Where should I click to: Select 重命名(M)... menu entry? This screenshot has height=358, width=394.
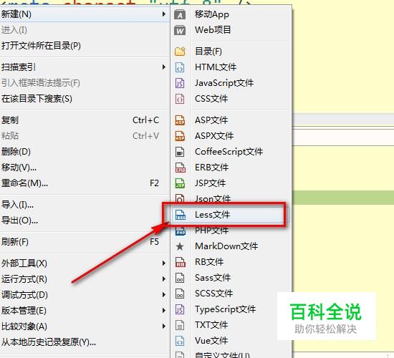(x=85, y=183)
